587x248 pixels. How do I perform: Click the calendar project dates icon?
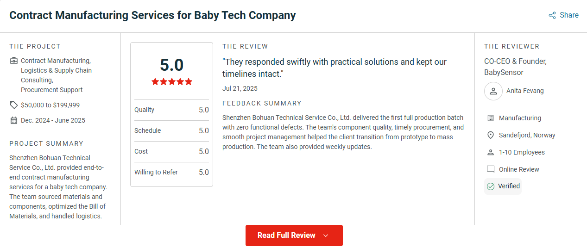point(13,120)
